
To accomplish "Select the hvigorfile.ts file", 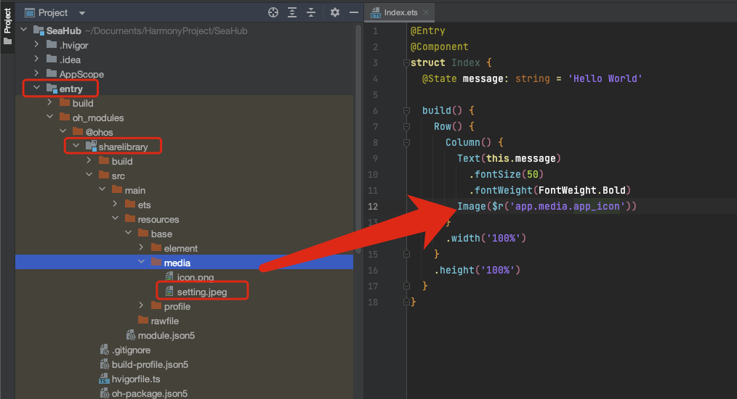I will point(136,379).
